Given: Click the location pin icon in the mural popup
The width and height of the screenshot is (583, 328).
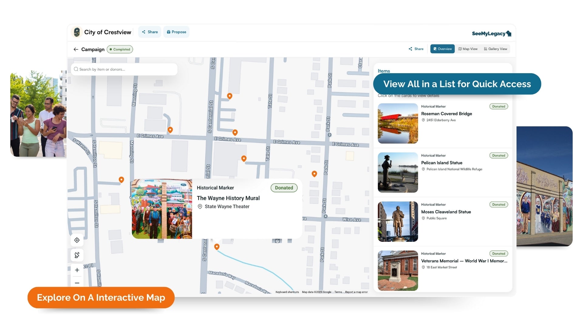Looking at the screenshot, I should 200,207.
